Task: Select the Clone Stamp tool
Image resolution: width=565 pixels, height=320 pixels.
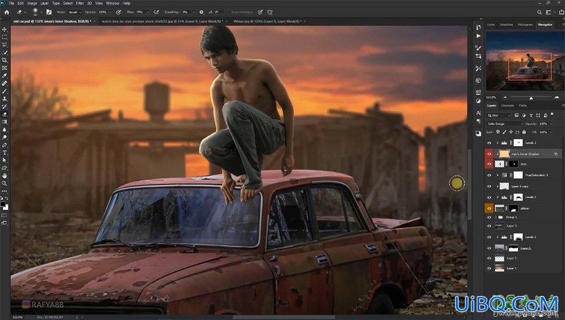Action: click(x=5, y=99)
